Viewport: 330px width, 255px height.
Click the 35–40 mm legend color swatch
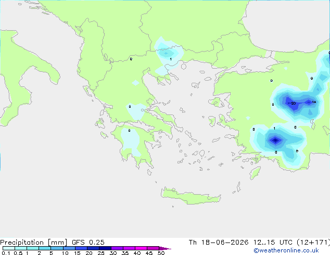(x=129, y=248)
